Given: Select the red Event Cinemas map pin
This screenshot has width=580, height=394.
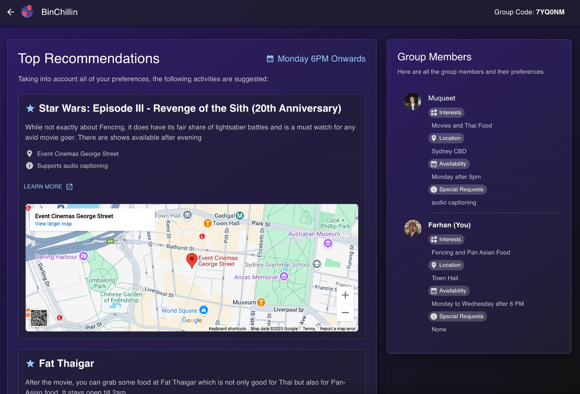Looking at the screenshot, I should (192, 261).
